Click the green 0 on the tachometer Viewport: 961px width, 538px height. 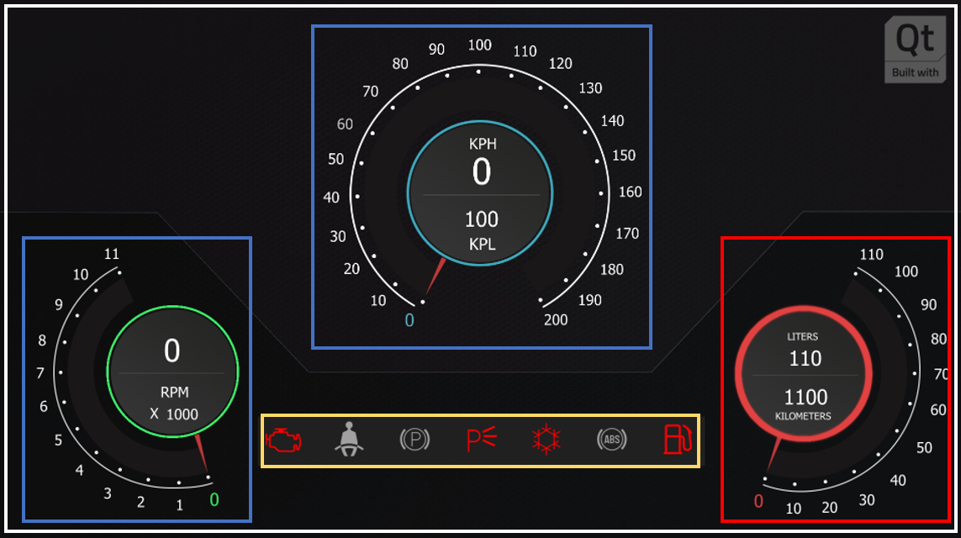pyautogui.click(x=214, y=500)
